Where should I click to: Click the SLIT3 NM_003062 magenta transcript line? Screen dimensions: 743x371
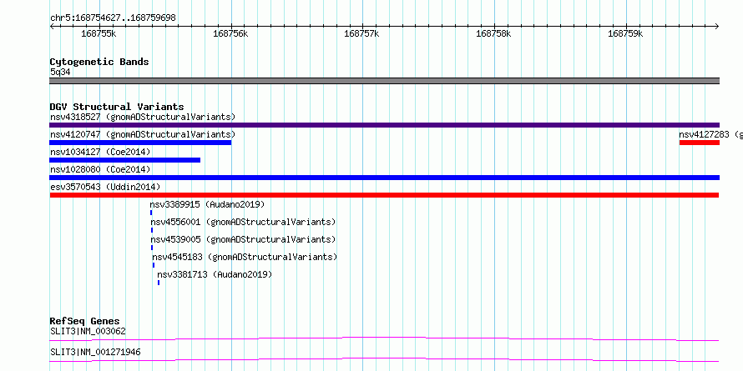coord(384,338)
